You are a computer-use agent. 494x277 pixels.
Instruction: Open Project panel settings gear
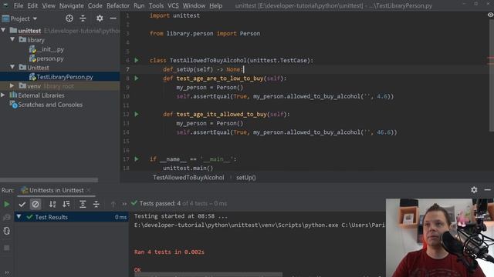(x=100, y=18)
